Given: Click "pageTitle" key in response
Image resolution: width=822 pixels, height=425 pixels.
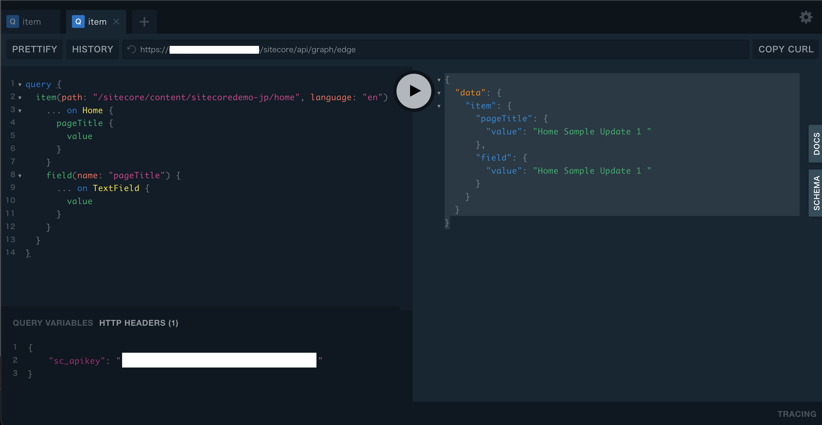Looking at the screenshot, I should (x=504, y=118).
